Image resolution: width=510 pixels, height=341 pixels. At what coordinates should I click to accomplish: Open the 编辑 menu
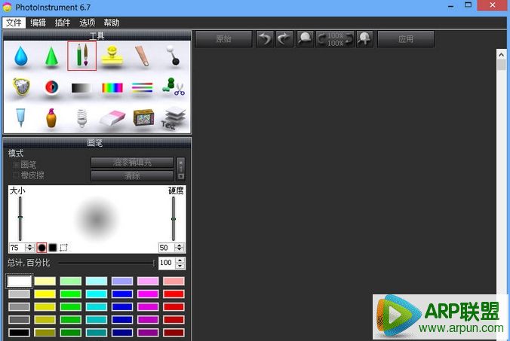[x=38, y=23]
